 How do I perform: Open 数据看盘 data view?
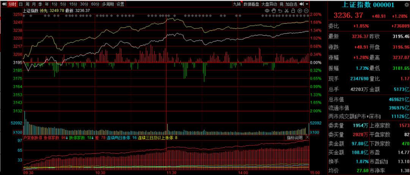point(251,4)
